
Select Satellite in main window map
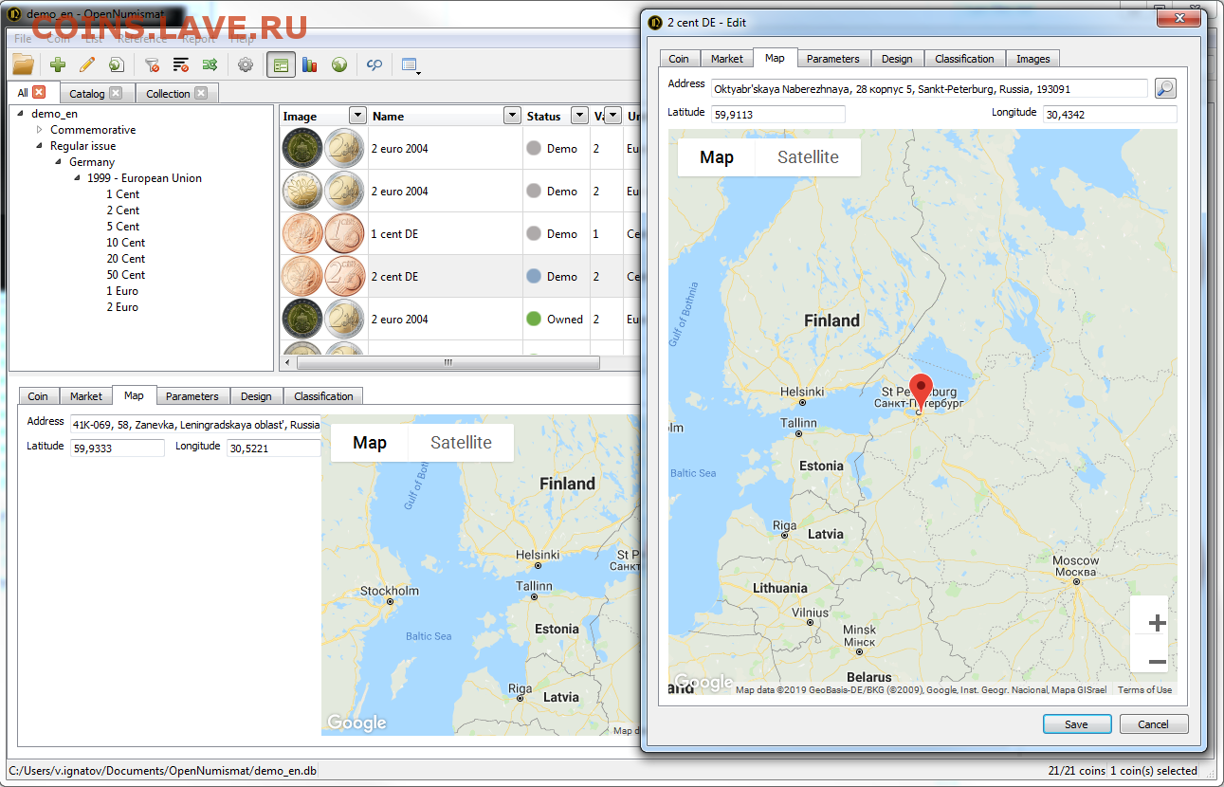[x=461, y=443]
